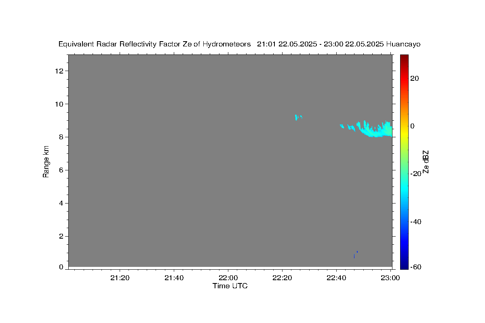Click the 22:20 time tick label

click(x=282, y=278)
